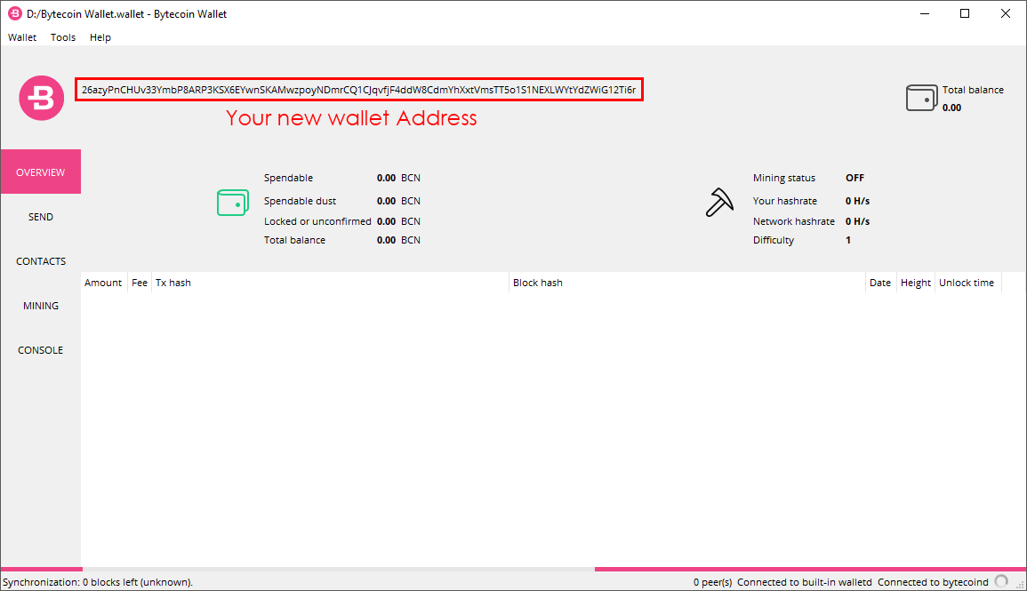Viewport: 1027px width, 591px height.
Task: Click the pink Bytecoin logo
Action: (x=41, y=98)
